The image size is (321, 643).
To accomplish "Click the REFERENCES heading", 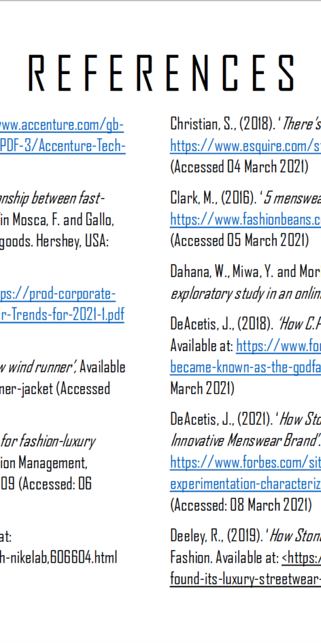I will (x=162, y=73).
